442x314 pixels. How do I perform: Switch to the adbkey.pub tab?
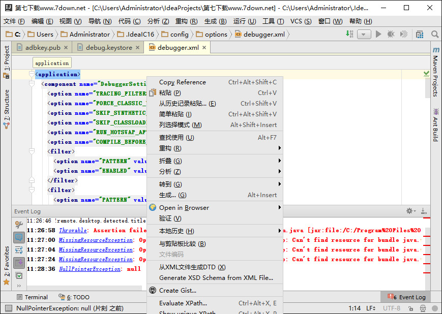(43, 48)
